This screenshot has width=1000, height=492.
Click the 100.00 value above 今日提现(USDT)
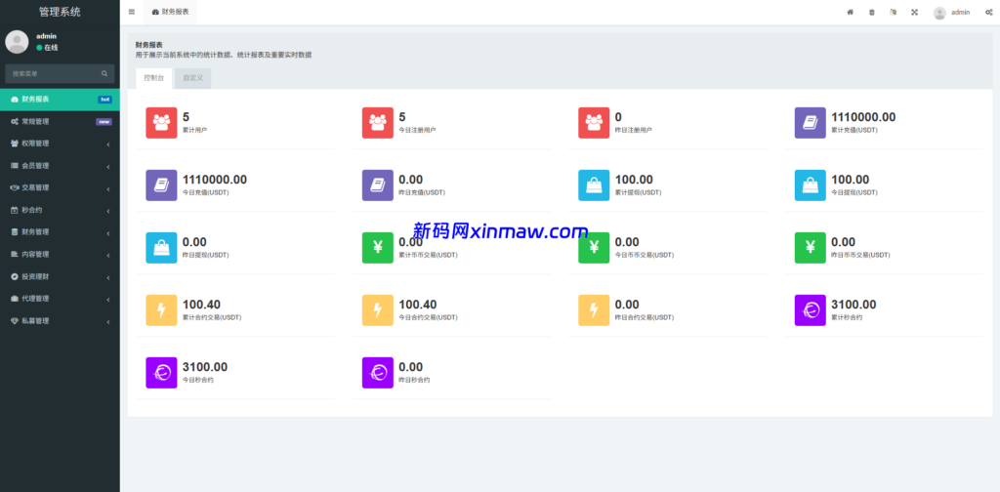[x=851, y=180]
